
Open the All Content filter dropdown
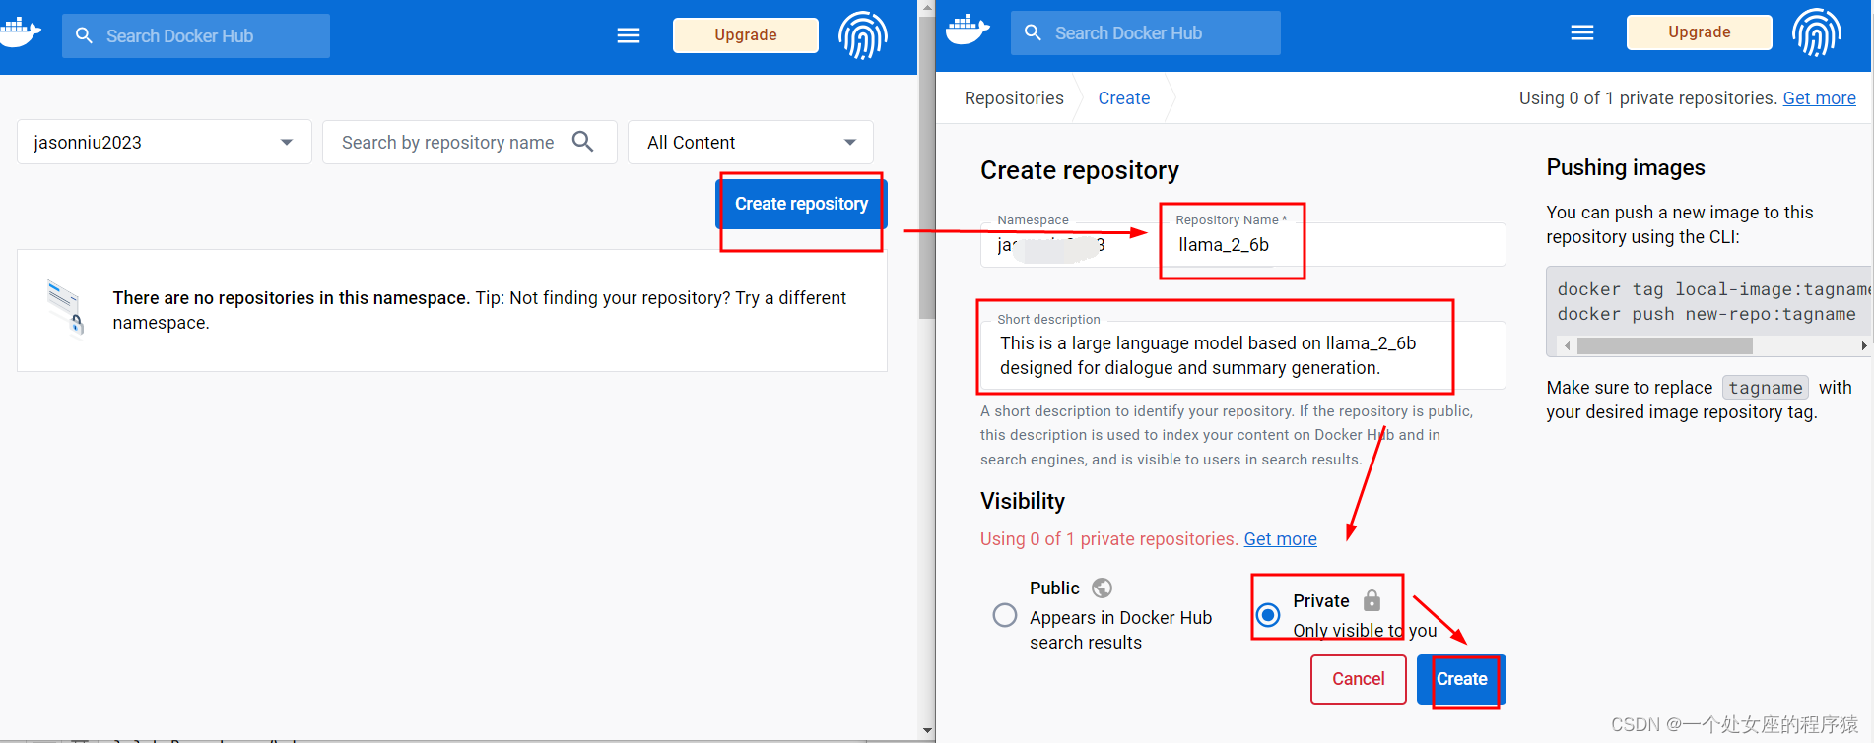click(x=751, y=142)
